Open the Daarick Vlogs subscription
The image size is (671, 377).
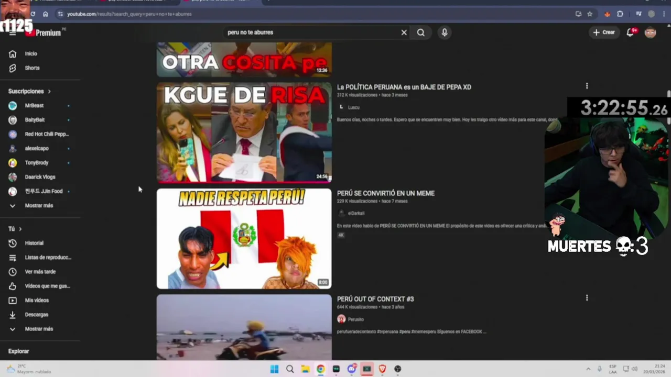40,177
